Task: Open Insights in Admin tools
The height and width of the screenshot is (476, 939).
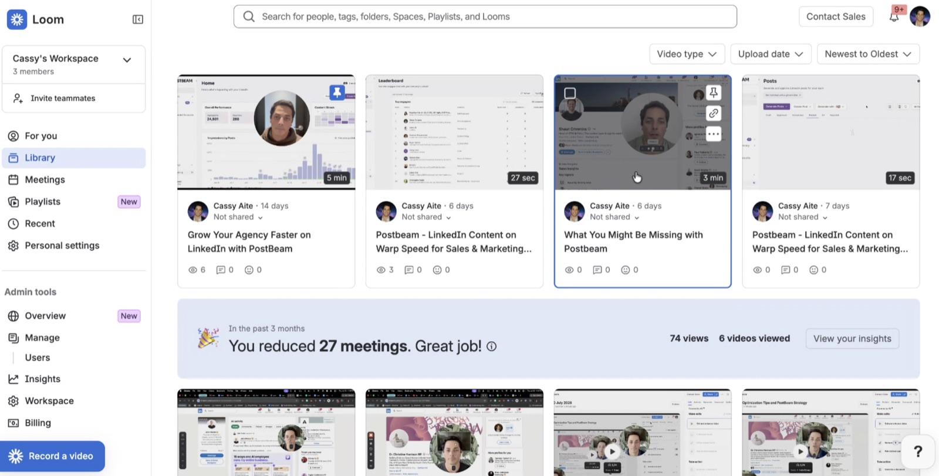Action: click(74, 379)
